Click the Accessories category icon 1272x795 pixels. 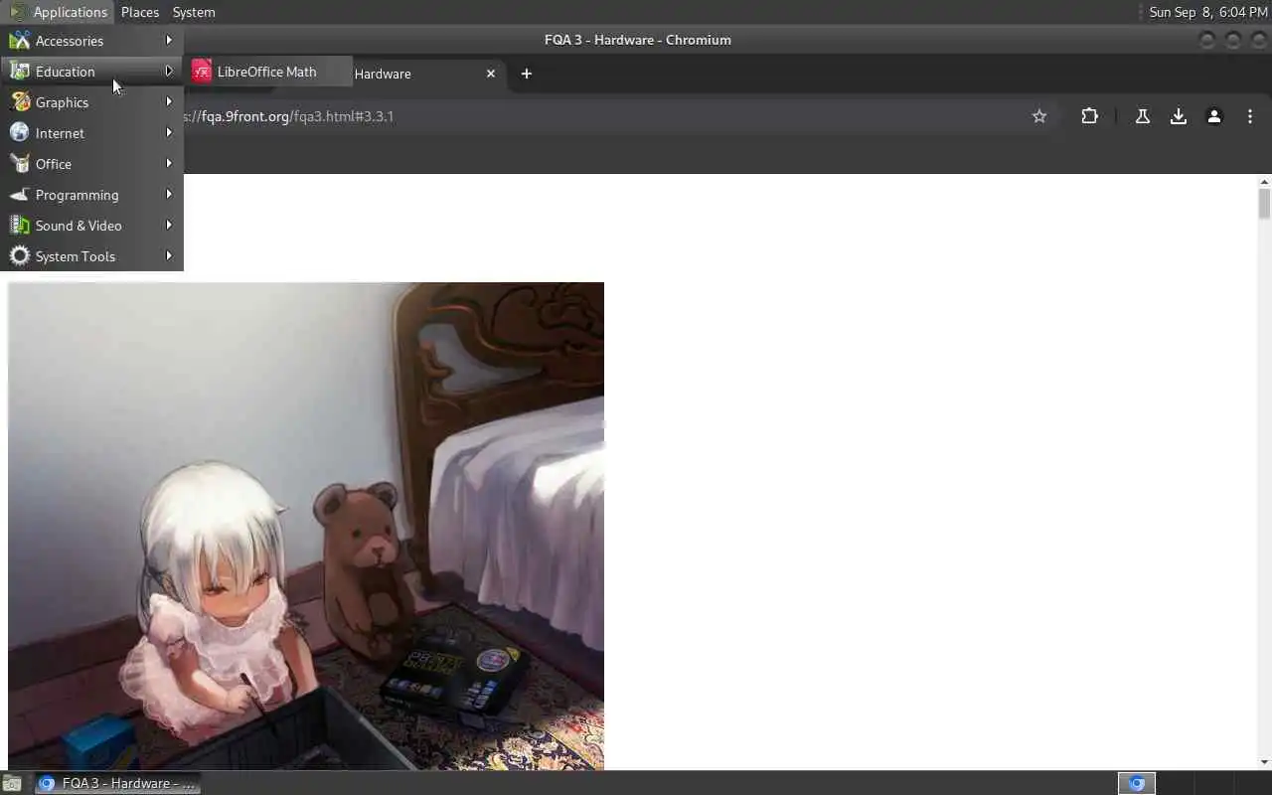coord(19,41)
